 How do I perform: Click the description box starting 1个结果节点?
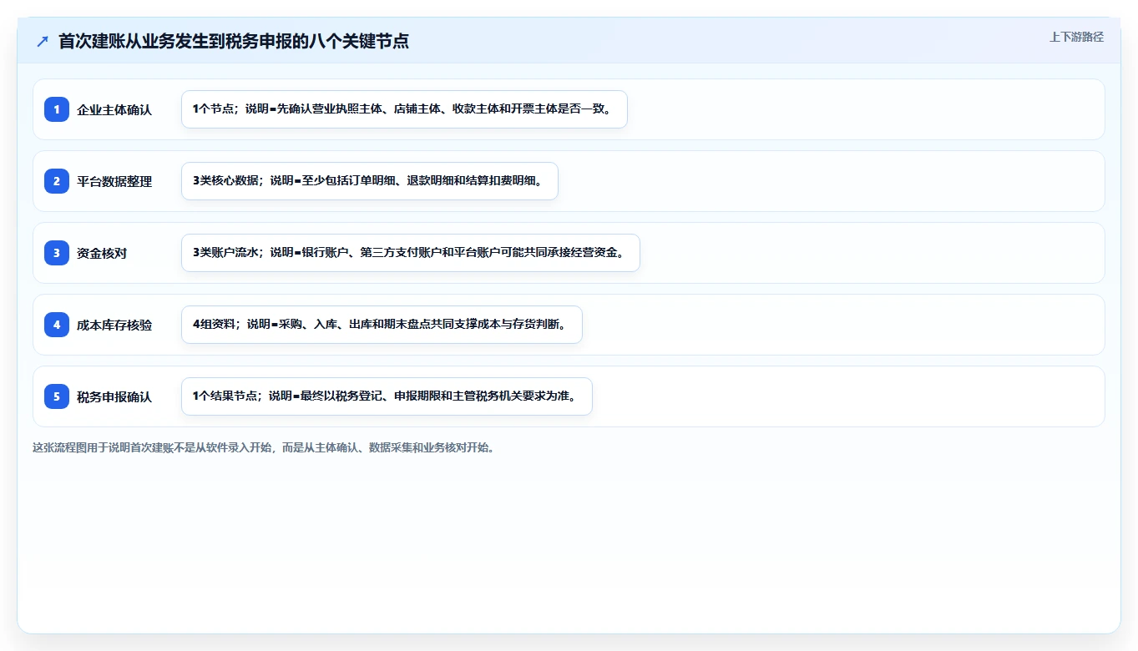click(x=387, y=396)
